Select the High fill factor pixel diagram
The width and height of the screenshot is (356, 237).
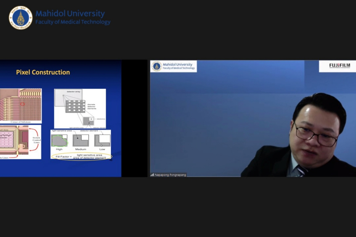pos(59,141)
